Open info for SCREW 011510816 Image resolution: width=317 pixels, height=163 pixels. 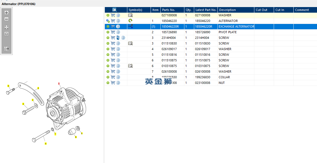click(118, 55)
